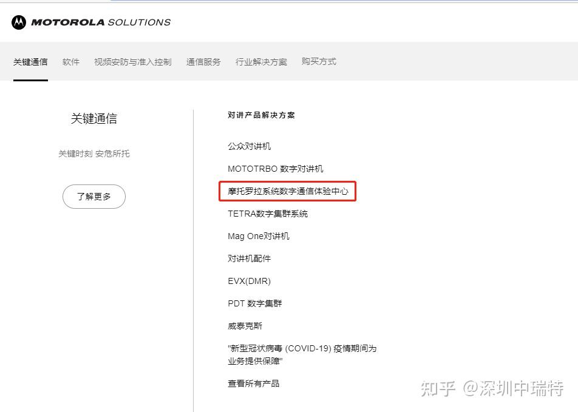Click the 关键通信 panel heading
Viewport: 578px width, 412px height.
(94, 119)
